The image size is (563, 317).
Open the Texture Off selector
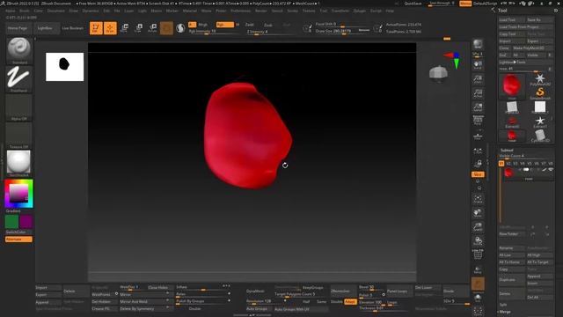(x=19, y=136)
